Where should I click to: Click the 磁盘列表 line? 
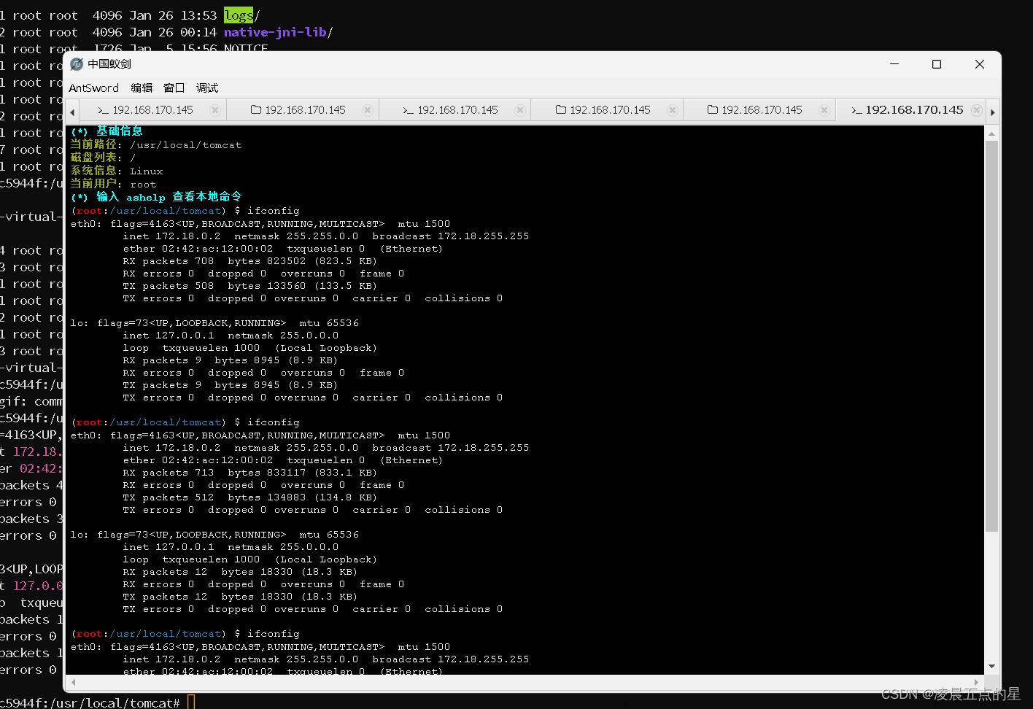point(103,158)
